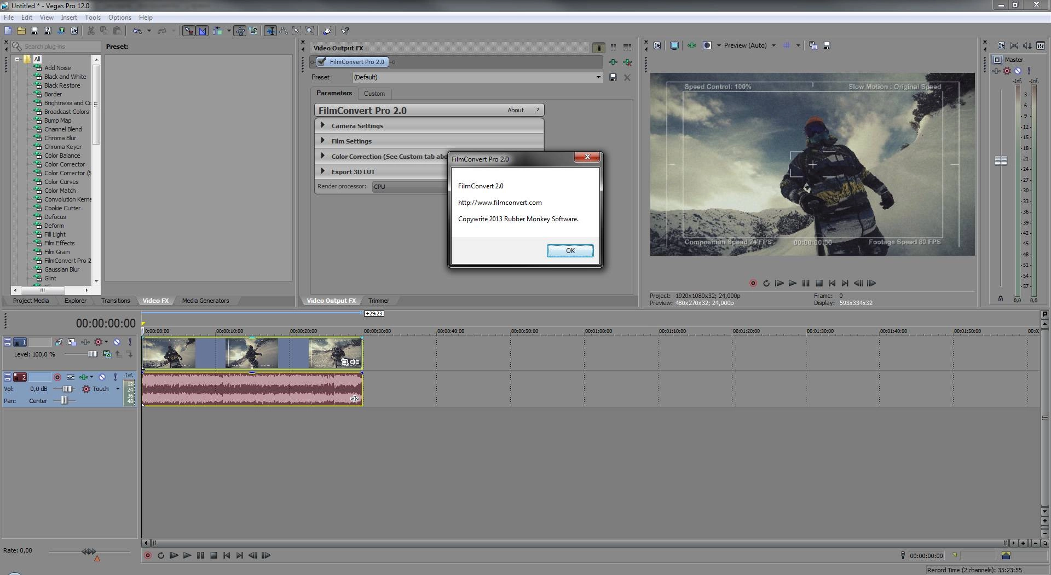
Task: Open Preview (Auto) quality dropdown
Action: (x=773, y=45)
